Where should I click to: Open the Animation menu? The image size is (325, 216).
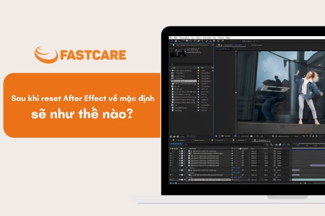(207, 38)
